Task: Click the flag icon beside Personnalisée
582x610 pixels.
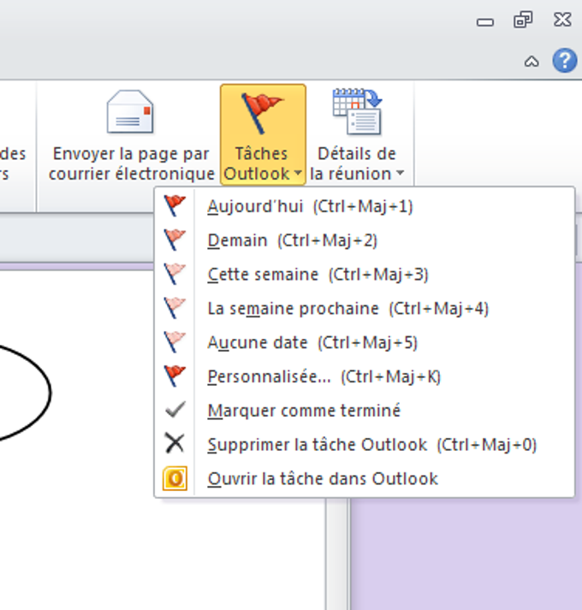Action: (x=175, y=376)
